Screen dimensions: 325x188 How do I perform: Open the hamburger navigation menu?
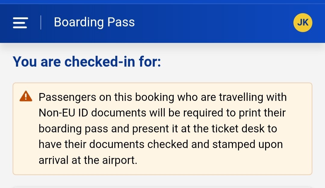pos(20,23)
